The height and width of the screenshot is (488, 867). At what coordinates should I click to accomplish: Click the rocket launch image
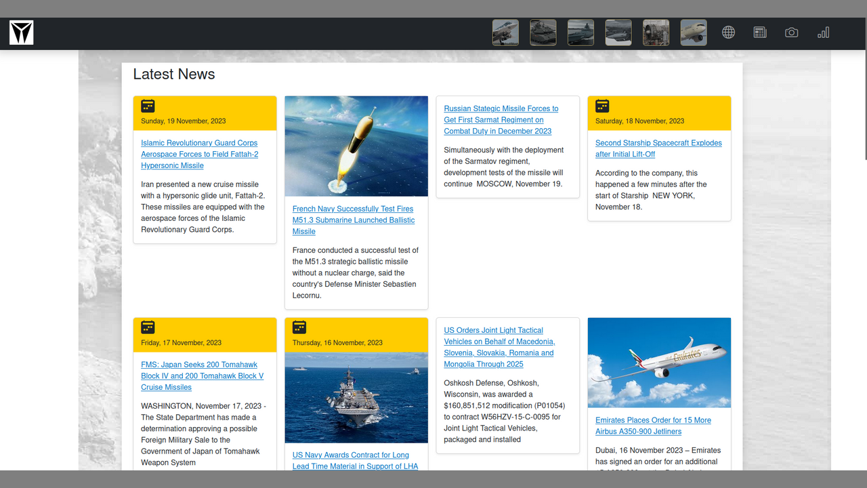pos(356,146)
